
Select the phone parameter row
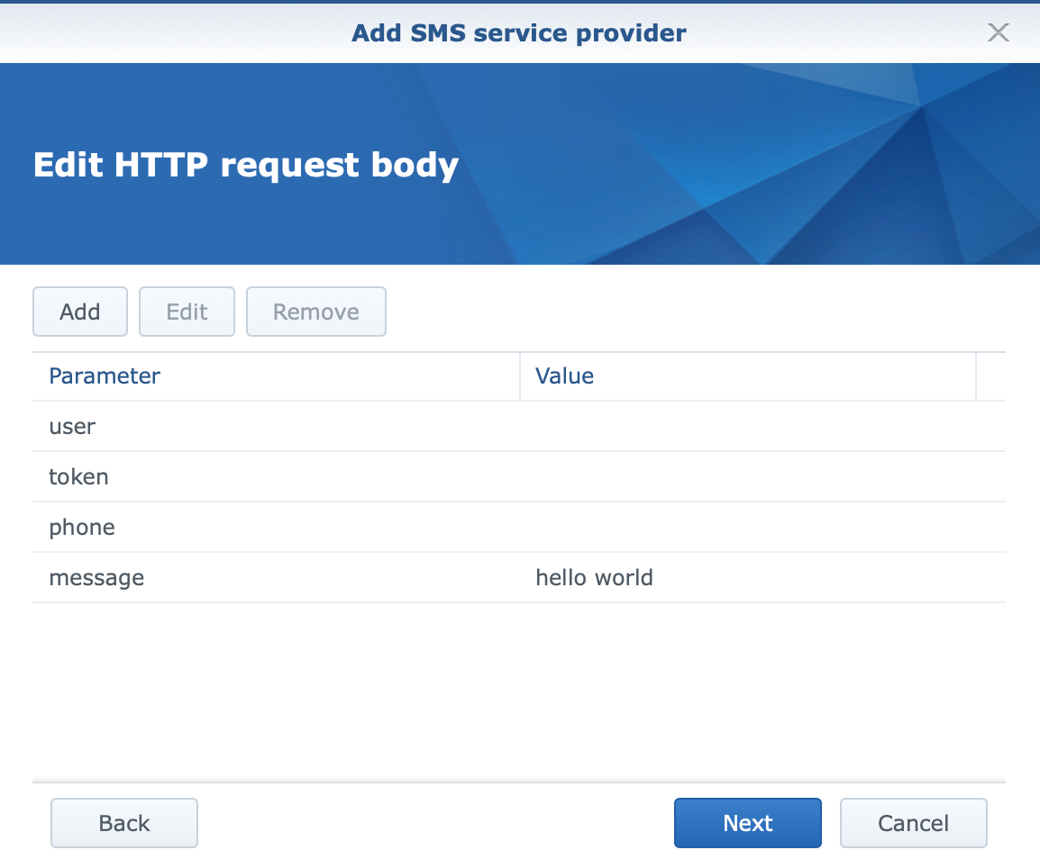519,527
